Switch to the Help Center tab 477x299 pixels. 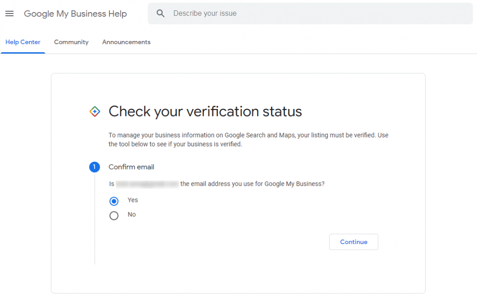click(x=23, y=42)
